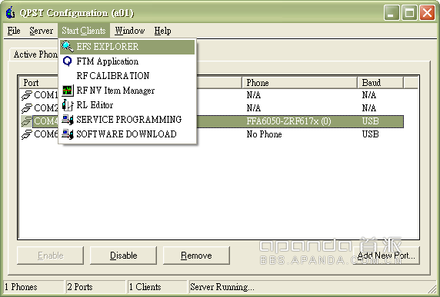440x297 pixels.
Task: Launch RF CALIBRATION from the menu
Action: [x=128, y=75]
